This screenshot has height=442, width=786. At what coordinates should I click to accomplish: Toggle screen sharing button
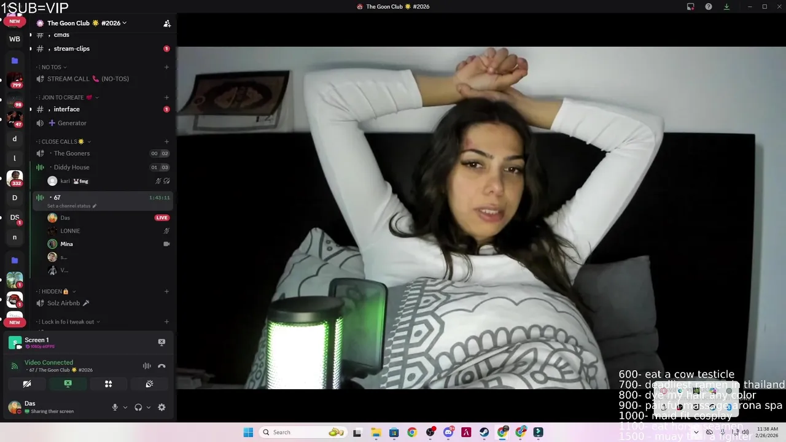(x=68, y=384)
